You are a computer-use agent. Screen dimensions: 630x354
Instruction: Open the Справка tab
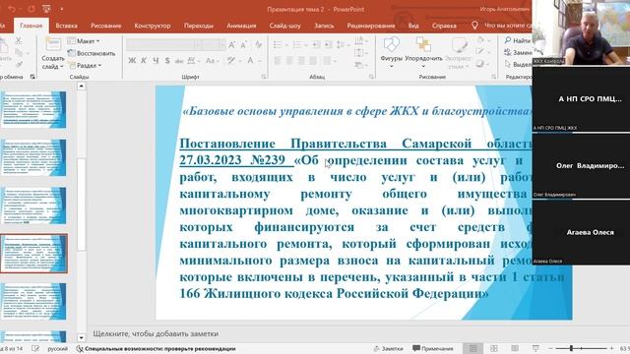pyautogui.click(x=444, y=26)
